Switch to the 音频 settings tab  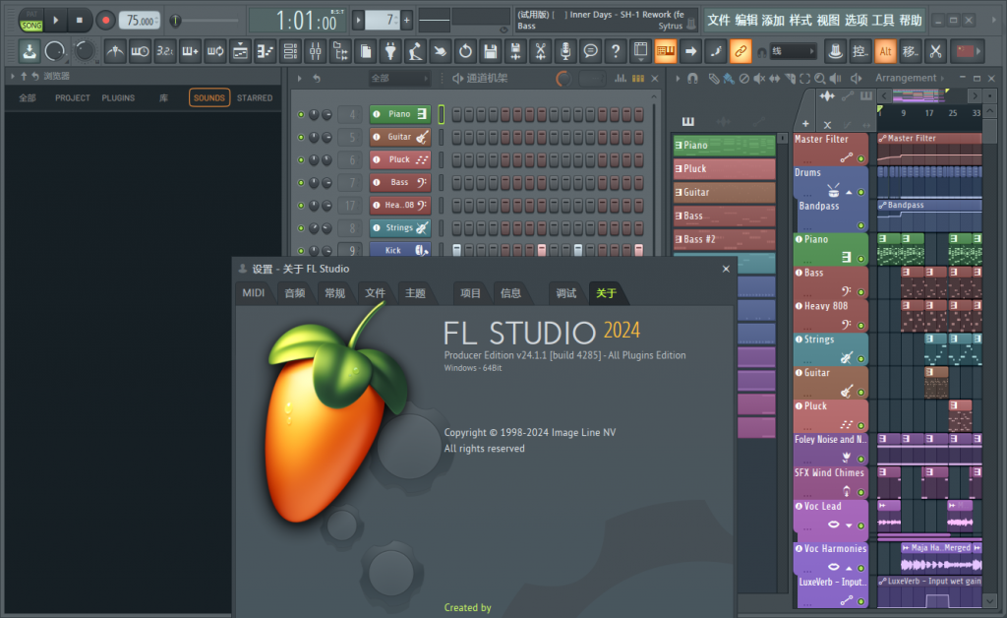point(295,293)
